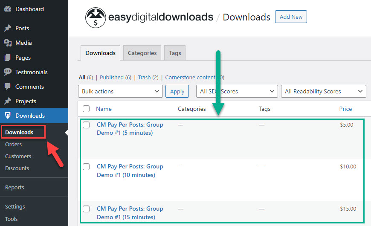The height and width of the screenshot is (226, 371).
Task: Click the Downloads arrow icon in sidebar
Action: pyautogui.click(x=8, y=116)
